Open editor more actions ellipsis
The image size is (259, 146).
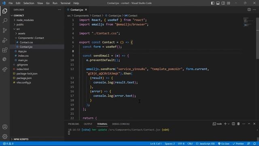255,10
